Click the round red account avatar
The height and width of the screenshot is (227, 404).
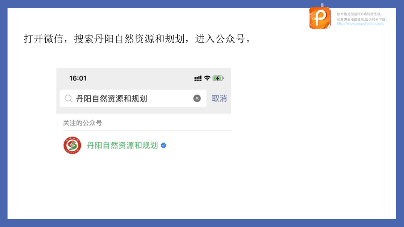coord(72,145)
